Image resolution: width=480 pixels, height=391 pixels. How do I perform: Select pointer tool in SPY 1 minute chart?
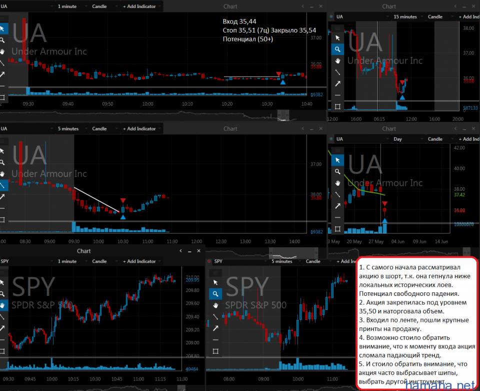tap(2, 282)
